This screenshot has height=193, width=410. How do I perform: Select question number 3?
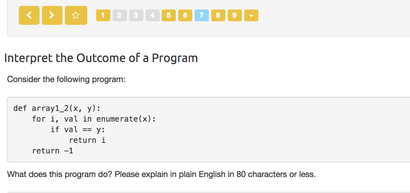(135, 16)
